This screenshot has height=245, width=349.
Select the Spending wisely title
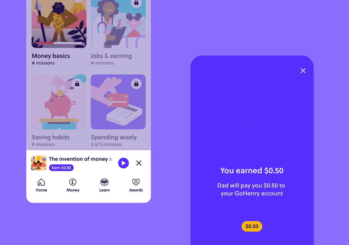click(114, 137)
